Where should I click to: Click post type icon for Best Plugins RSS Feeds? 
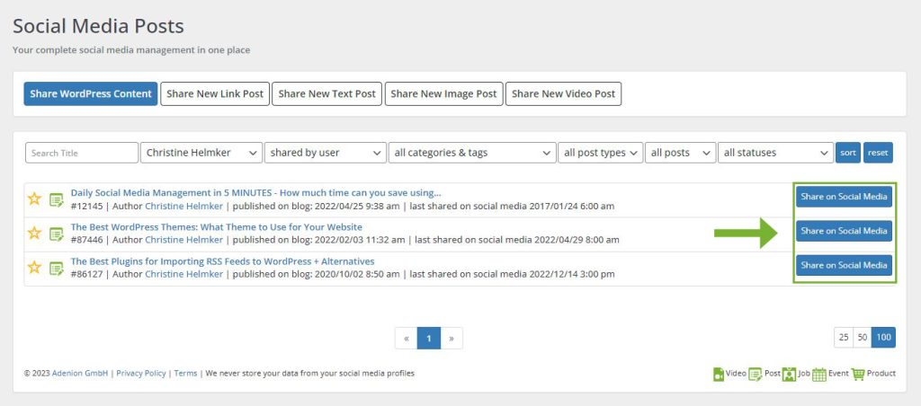(57, 269)
